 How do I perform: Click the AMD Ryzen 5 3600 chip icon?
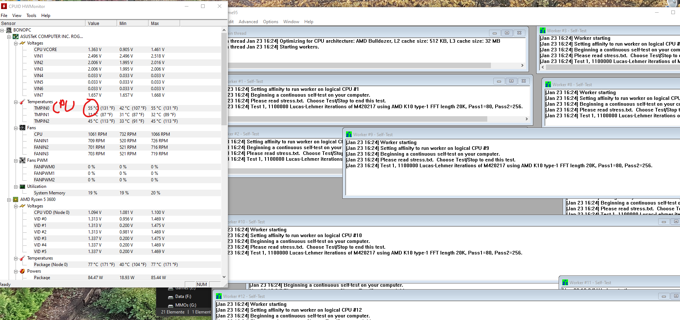coord(16,199)
